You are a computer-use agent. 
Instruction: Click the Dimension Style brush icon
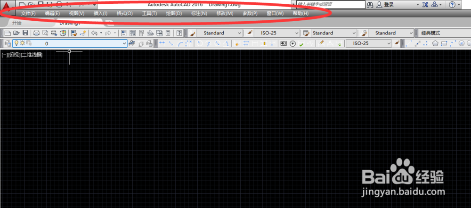[x=250, y=33]
